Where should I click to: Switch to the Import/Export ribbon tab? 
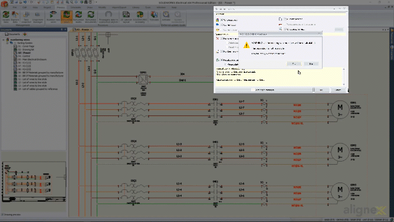(119, 7)
